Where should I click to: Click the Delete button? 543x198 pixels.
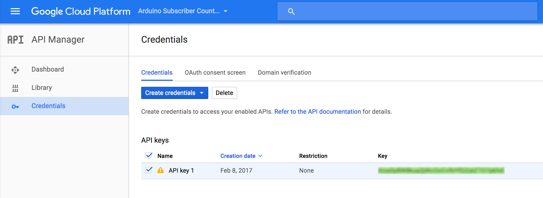(225, 93)
